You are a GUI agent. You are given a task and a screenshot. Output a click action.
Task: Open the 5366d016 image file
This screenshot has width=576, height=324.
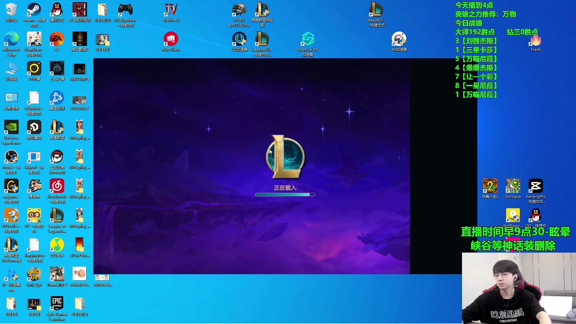pyautogui.click(x=80, y=277)
